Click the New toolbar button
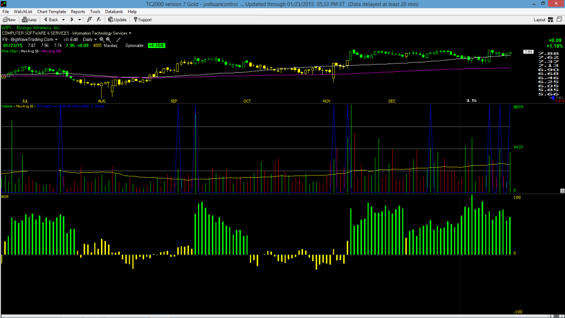The width and height of the screenshot is (565, 318). coord(9,20)
